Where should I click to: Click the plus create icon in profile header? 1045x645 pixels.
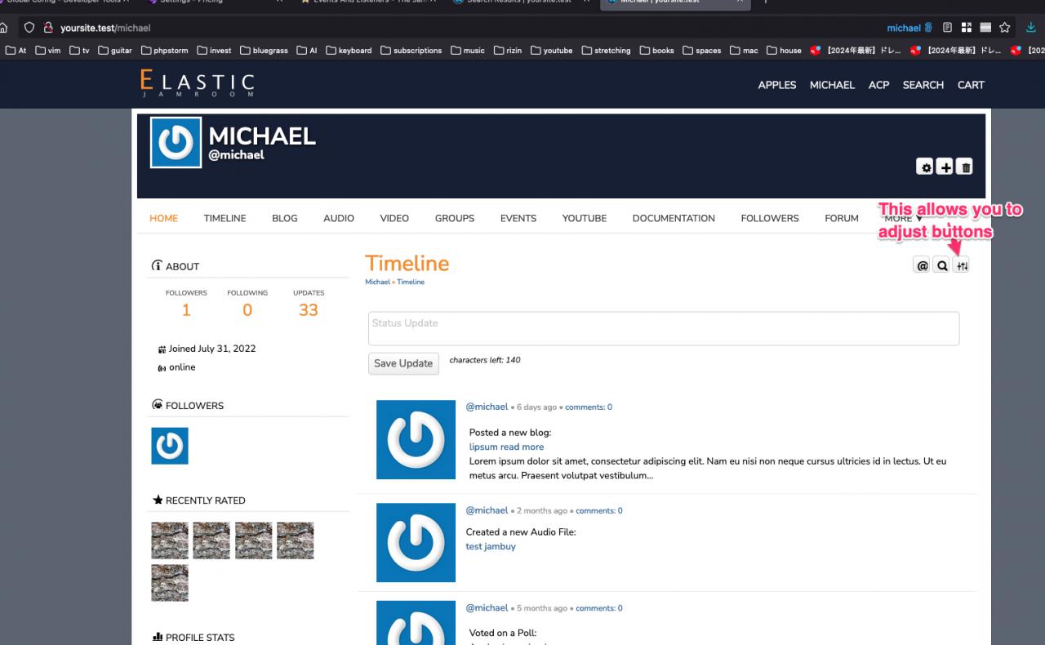945,167
